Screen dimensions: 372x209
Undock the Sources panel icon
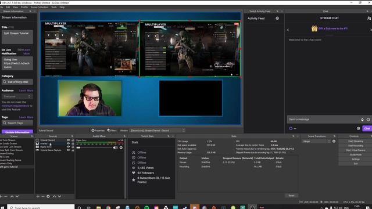[72, 136]
